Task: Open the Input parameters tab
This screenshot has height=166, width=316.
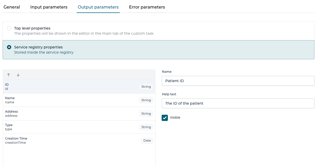Action: (49, 7)
